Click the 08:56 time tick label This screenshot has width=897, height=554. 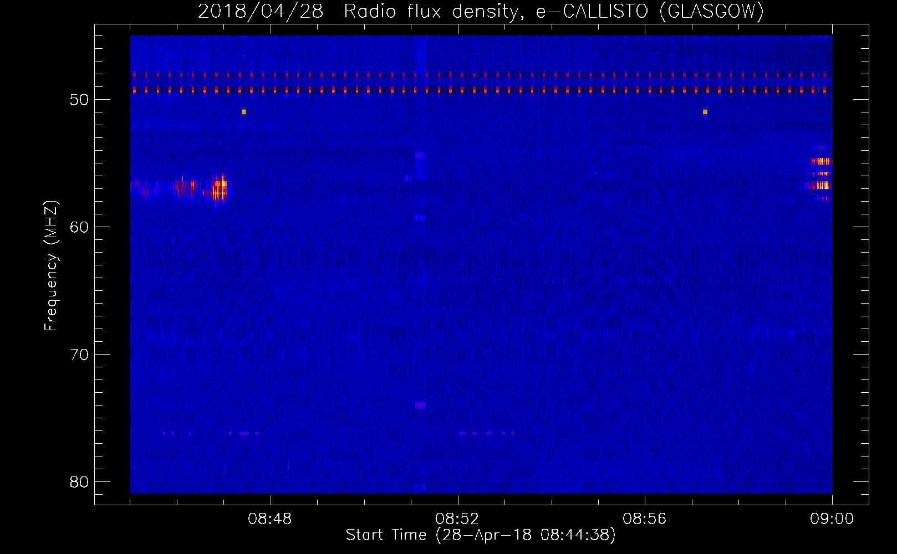[x=645, y=519]
